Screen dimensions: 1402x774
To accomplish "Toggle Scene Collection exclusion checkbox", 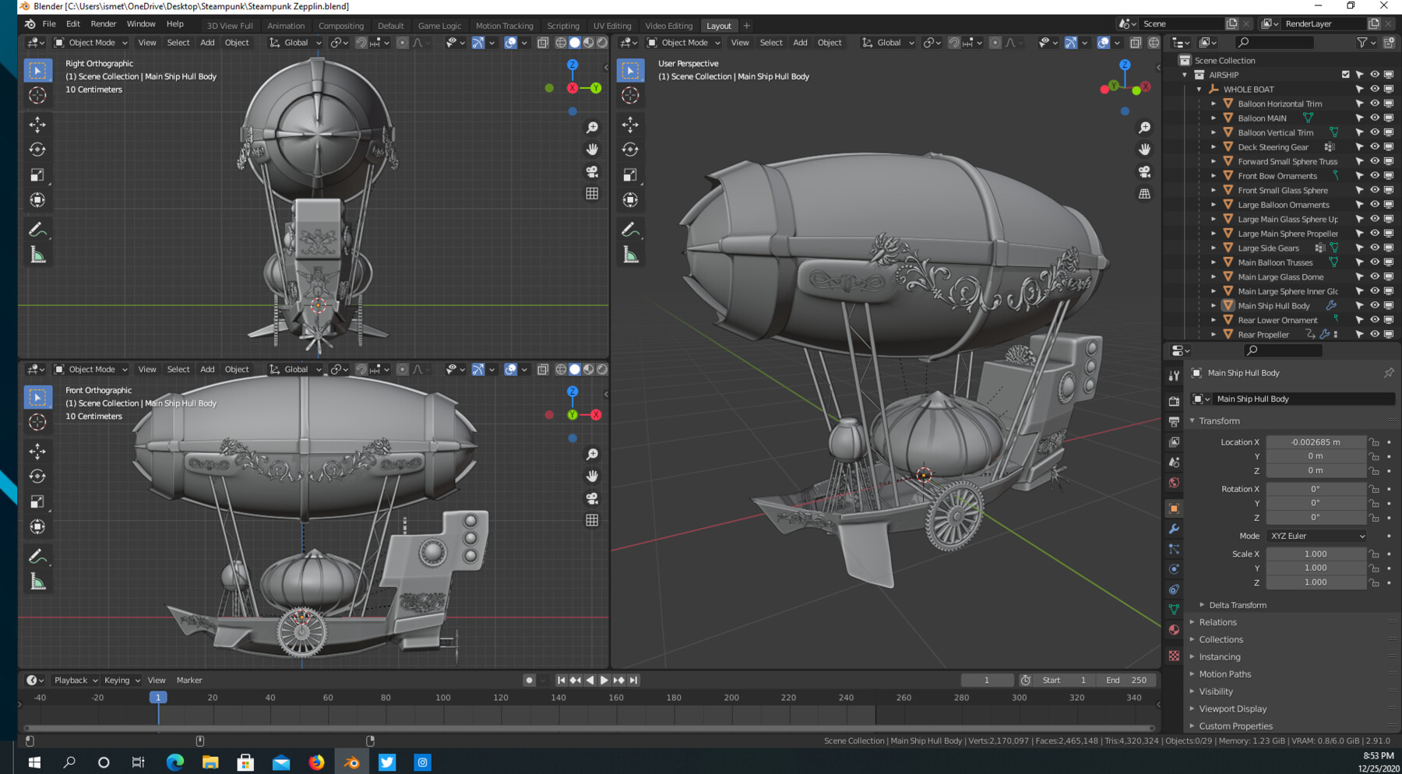I will point(1345,74).
